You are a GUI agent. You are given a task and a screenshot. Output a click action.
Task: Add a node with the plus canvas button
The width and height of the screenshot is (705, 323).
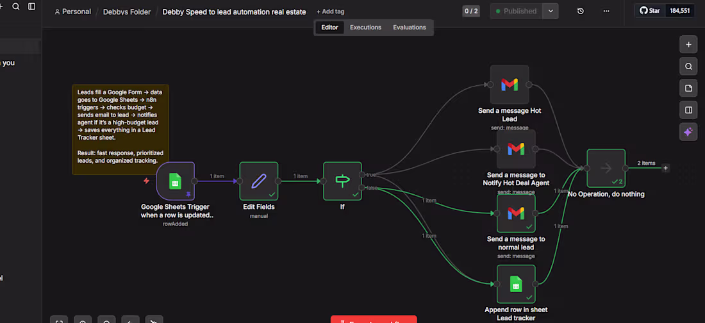[x=688, y=44]
